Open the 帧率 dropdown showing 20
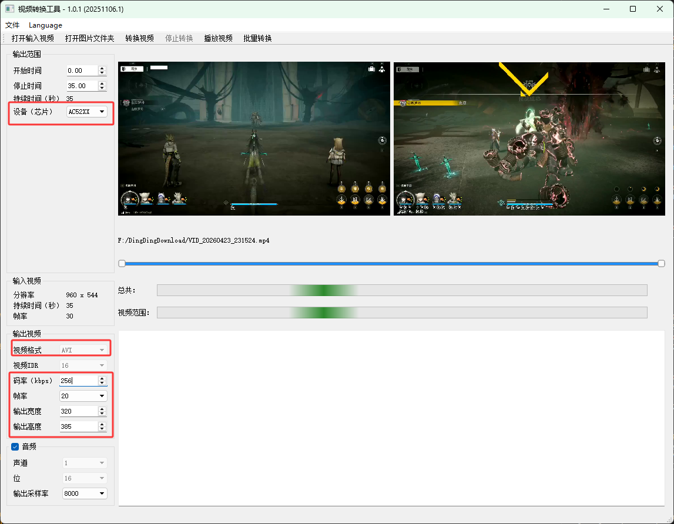674x524 pixels. point(83,396)
